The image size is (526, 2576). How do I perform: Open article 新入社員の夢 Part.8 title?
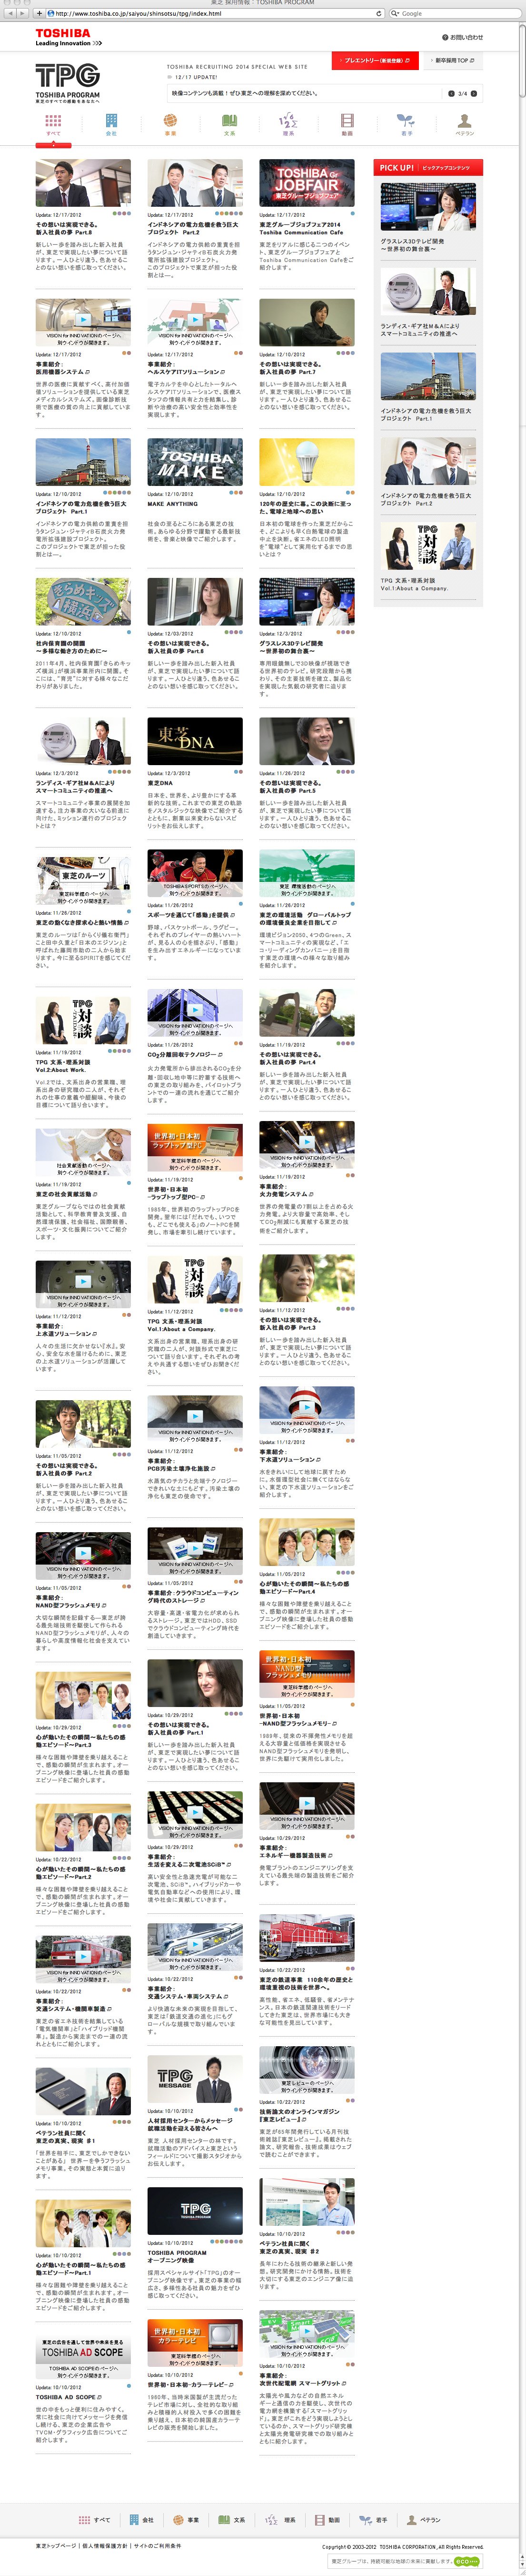[x=67, y=228]
